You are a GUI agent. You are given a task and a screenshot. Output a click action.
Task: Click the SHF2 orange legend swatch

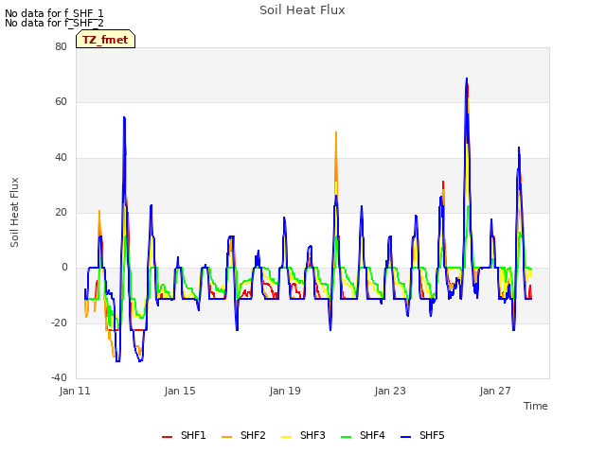click(227, 437)
